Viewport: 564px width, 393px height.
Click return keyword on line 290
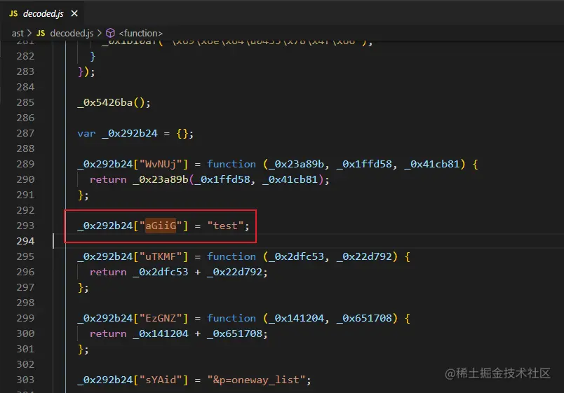point(108,179)
